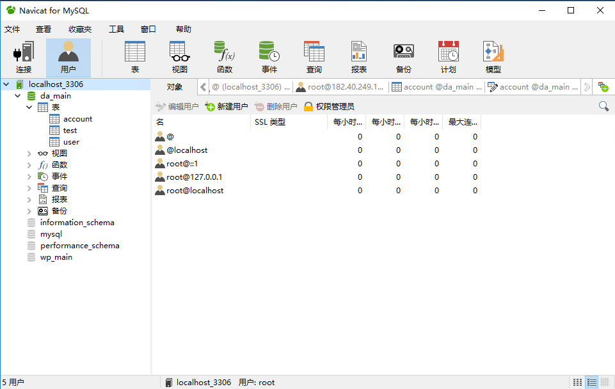The height and width of the screenshot is (389, 615).
Task: Click the new tab plus icon
Action: 603,86
